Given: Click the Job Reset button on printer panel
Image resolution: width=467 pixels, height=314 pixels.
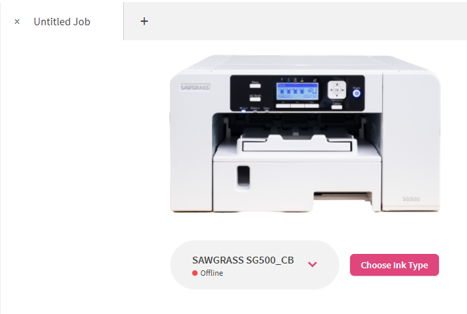Looking at the screenshot, I should click(255, 99).
